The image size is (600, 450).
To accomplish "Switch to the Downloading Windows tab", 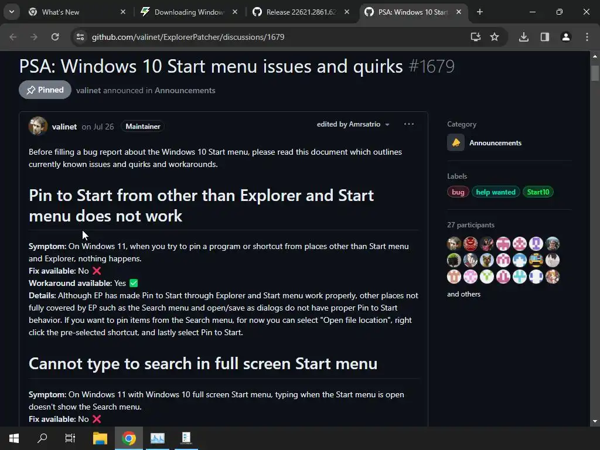I will [189, 12].
